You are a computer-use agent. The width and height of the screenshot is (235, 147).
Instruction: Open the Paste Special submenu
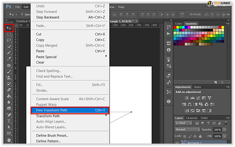click(70, 57)
